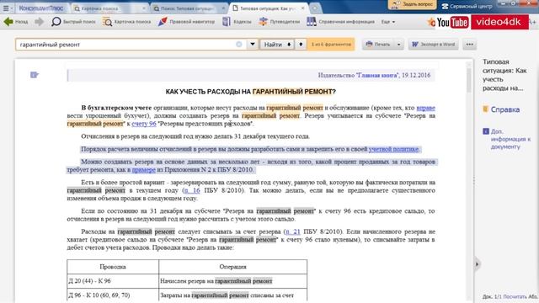Viewport: 539px width, 303px height.
Task: Click the 1 из 6 фрагментов counter
Action: (331, 45)
